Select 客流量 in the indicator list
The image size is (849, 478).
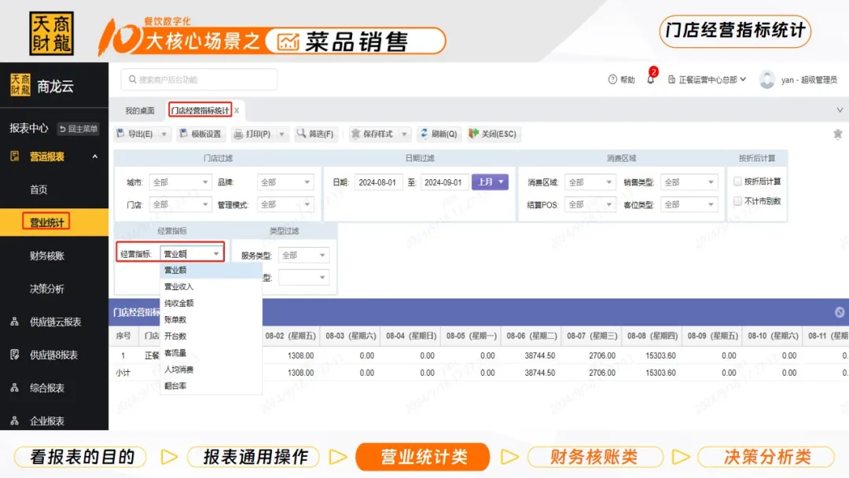pos(211,353)
